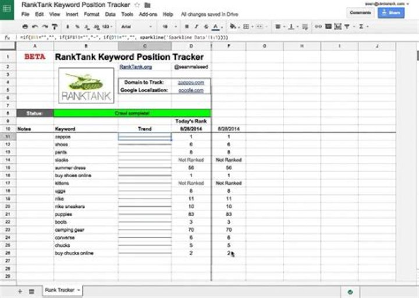Open the Format menu
This screenshot has width=419, height=298.
[91, 14]
